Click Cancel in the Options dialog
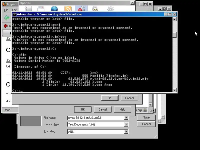The image size is (200, 150). (103, 109)
